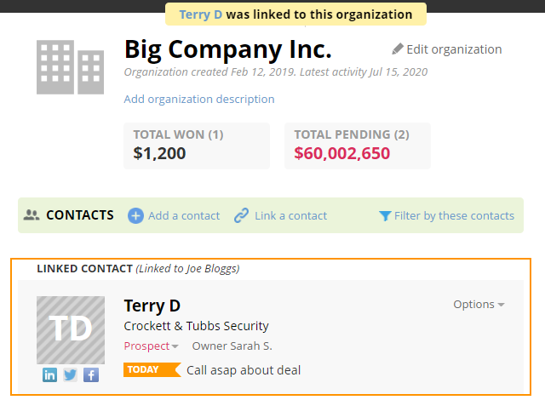Open the Terry D contact name
The width and height of the screenshot is (545, 400).
[x=152, y=306]
